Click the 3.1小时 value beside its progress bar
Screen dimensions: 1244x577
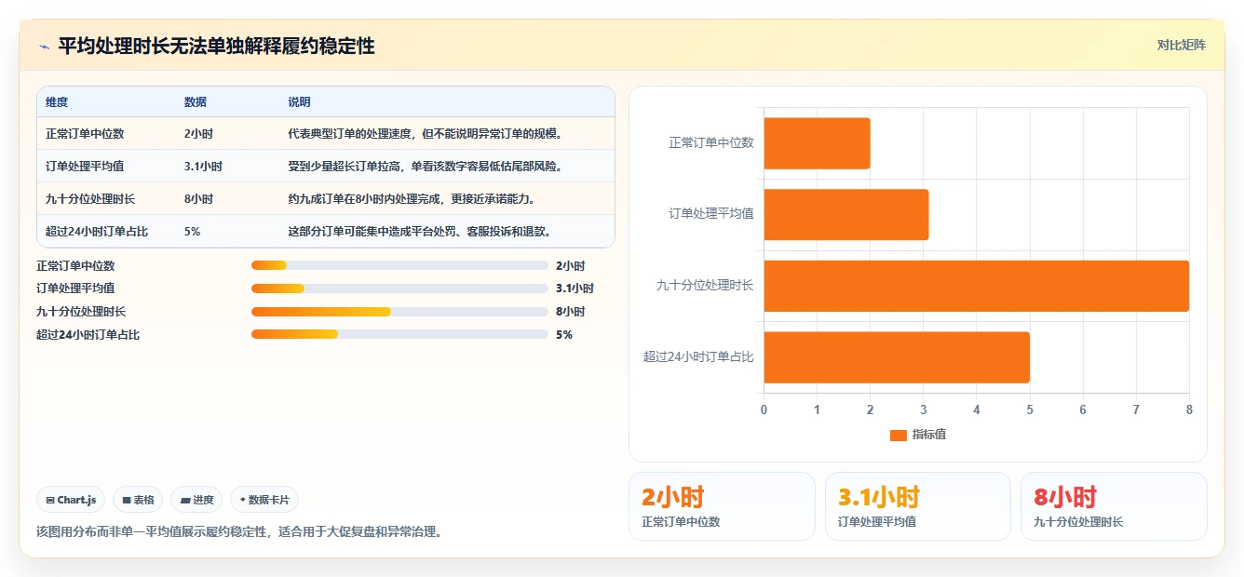575,288
